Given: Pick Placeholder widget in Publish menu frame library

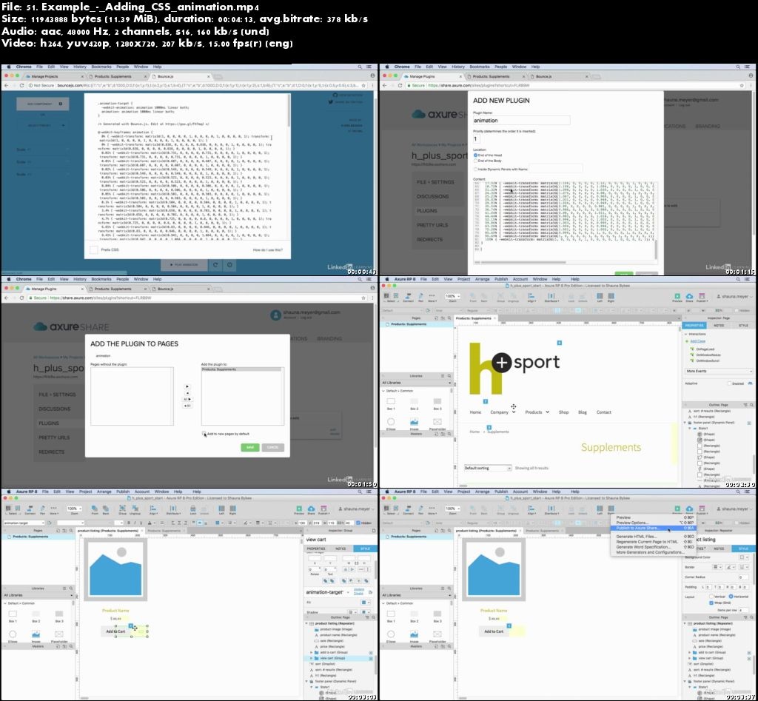Looking at the screenshot, I should coord(437,635).
